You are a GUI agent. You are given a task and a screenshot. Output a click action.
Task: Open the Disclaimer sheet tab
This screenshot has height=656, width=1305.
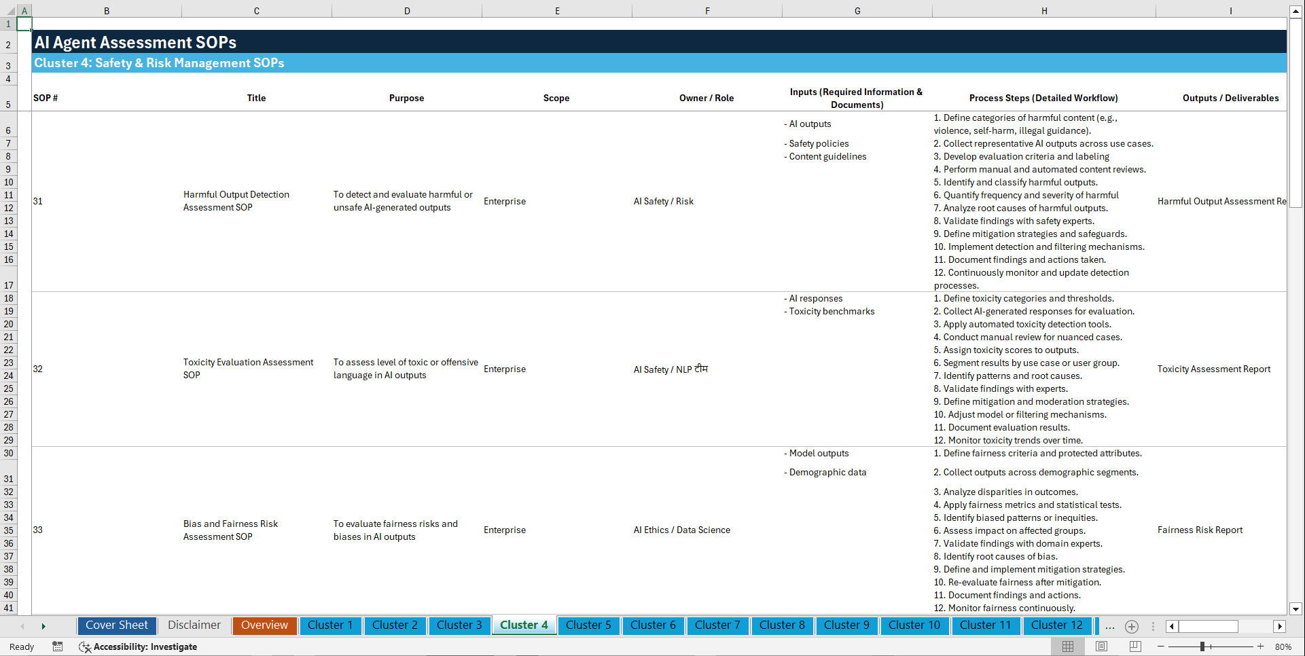click(194, 625)
